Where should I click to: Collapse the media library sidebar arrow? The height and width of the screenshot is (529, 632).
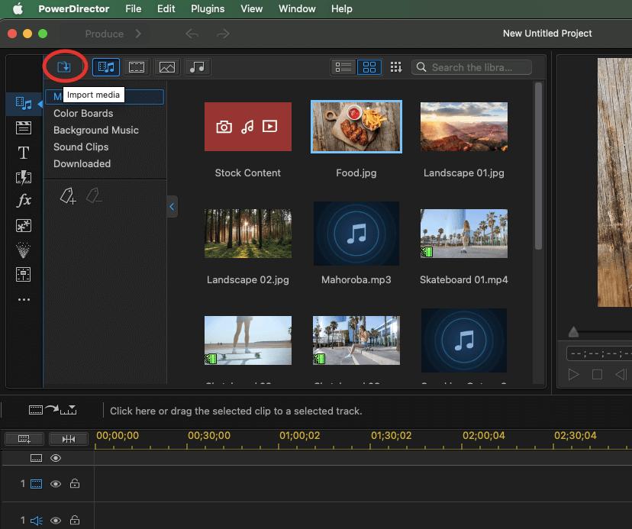171,206
